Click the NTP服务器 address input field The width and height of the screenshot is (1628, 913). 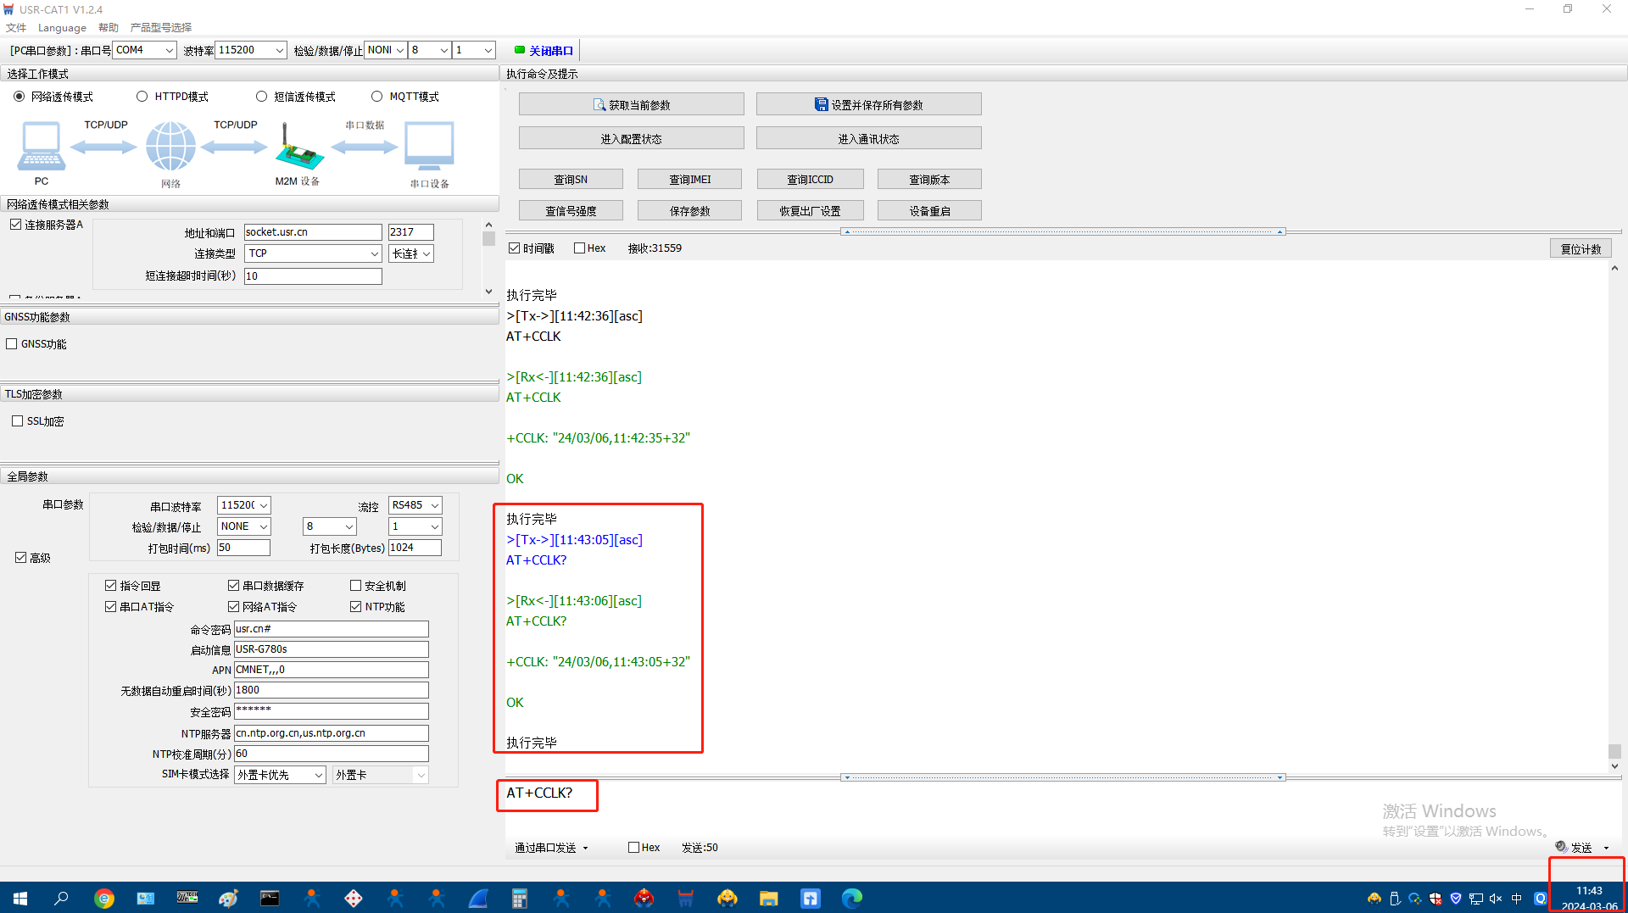[331, 733]
